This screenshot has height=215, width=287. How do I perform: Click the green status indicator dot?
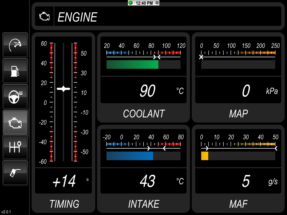point(131,3)
